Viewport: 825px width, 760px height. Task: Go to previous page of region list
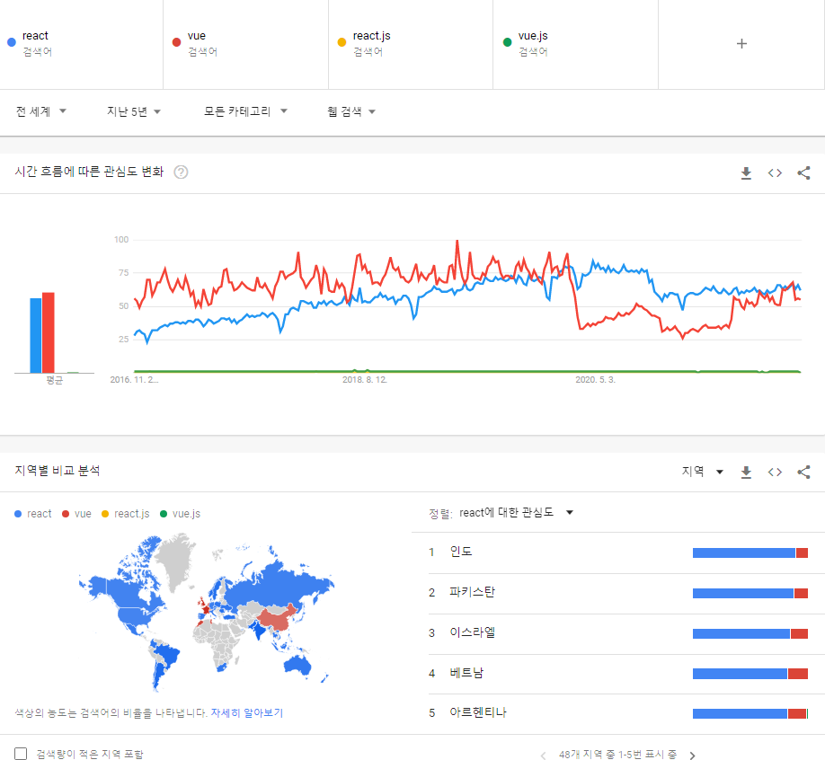(543, 756)
